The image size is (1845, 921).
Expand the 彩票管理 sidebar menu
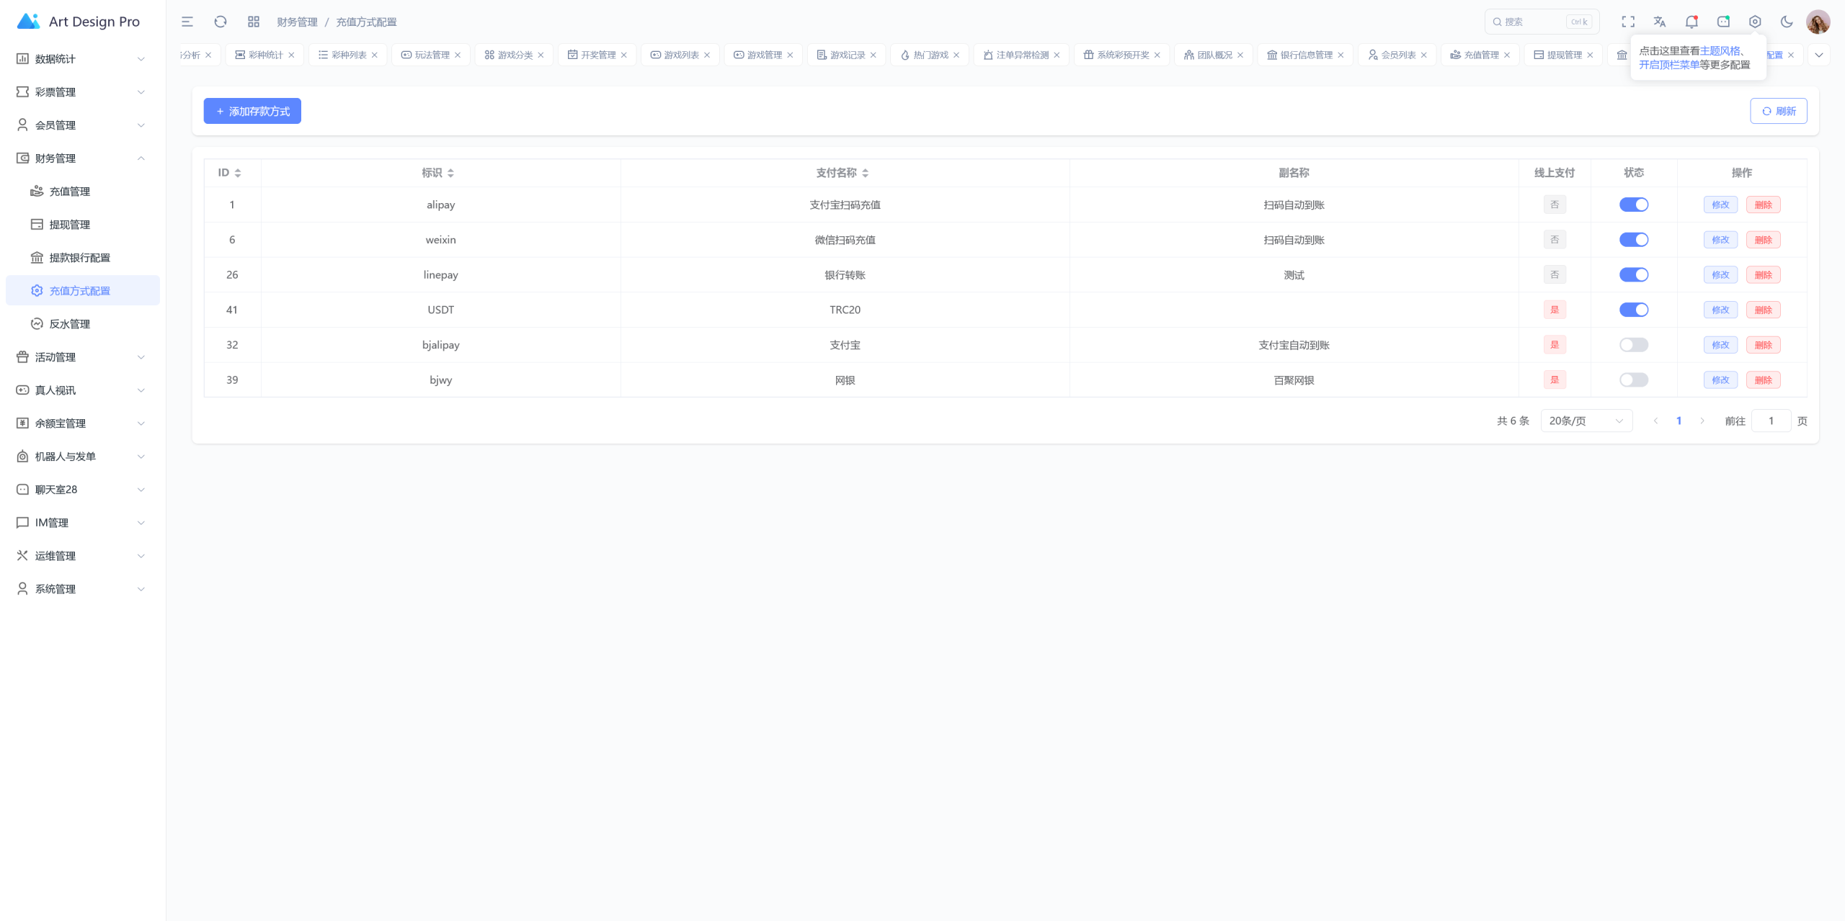[83, 92]
